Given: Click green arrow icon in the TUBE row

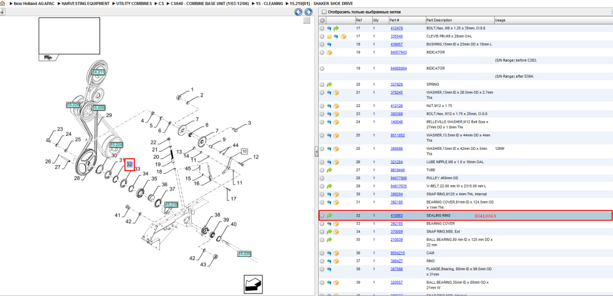Looking at the screenshot, I should (x=329, y=170).
